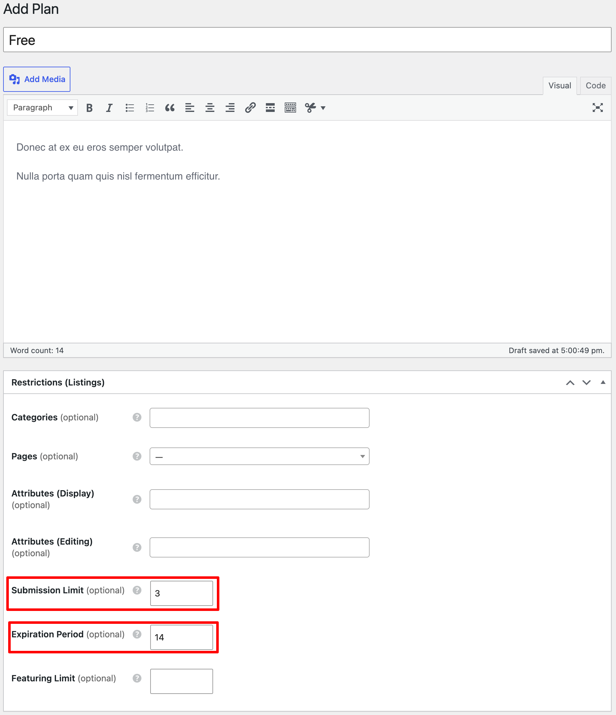Collapse the Restrictions (Listings) panel
This screenshot has width=616, height=715.
click(x=603, y=382)
